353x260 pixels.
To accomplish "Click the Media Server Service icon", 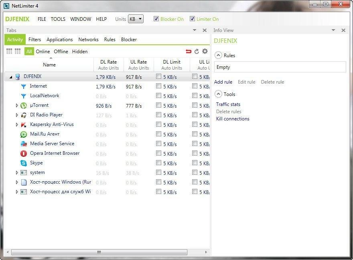I will tap(24, 144).
